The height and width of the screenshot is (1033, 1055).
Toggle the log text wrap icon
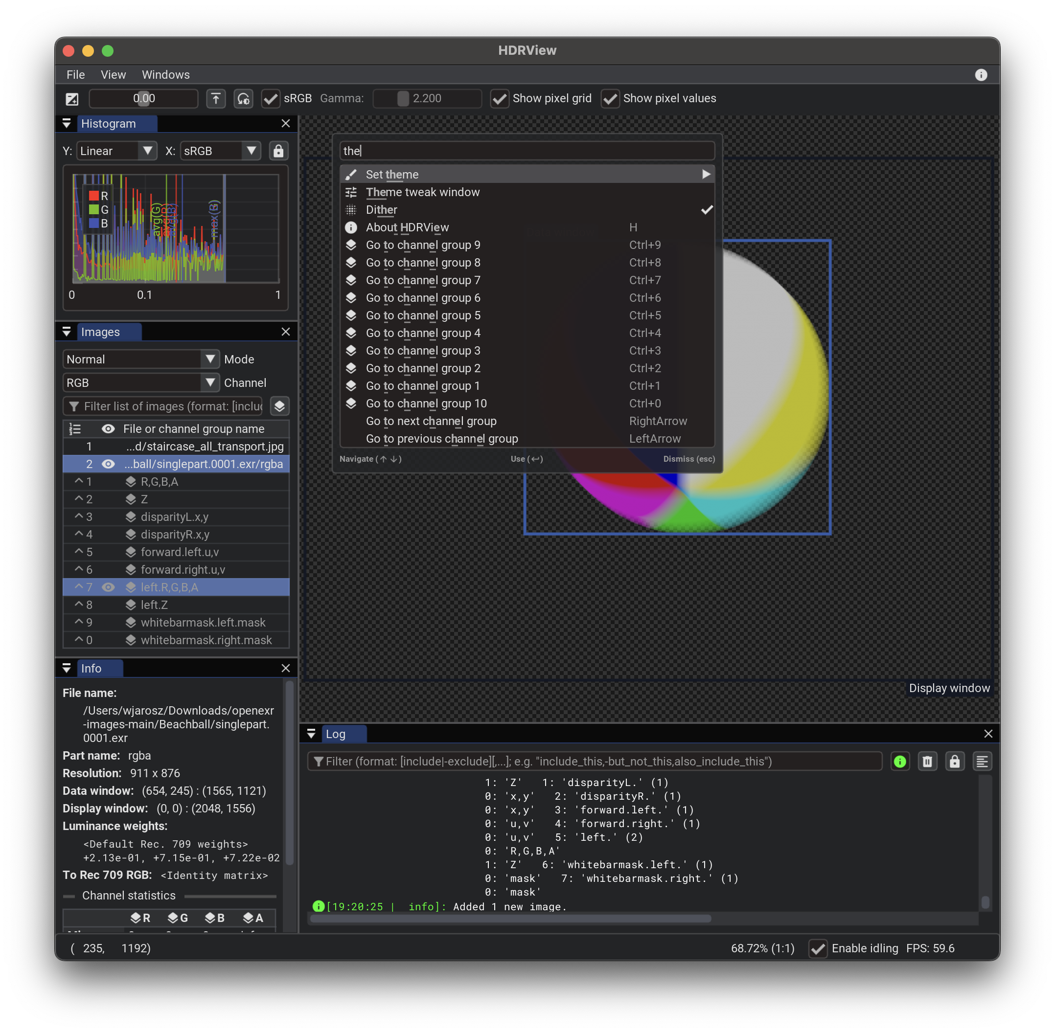point(982,762)
